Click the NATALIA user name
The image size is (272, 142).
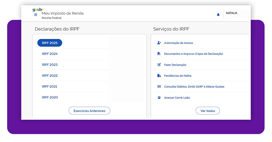231,13
